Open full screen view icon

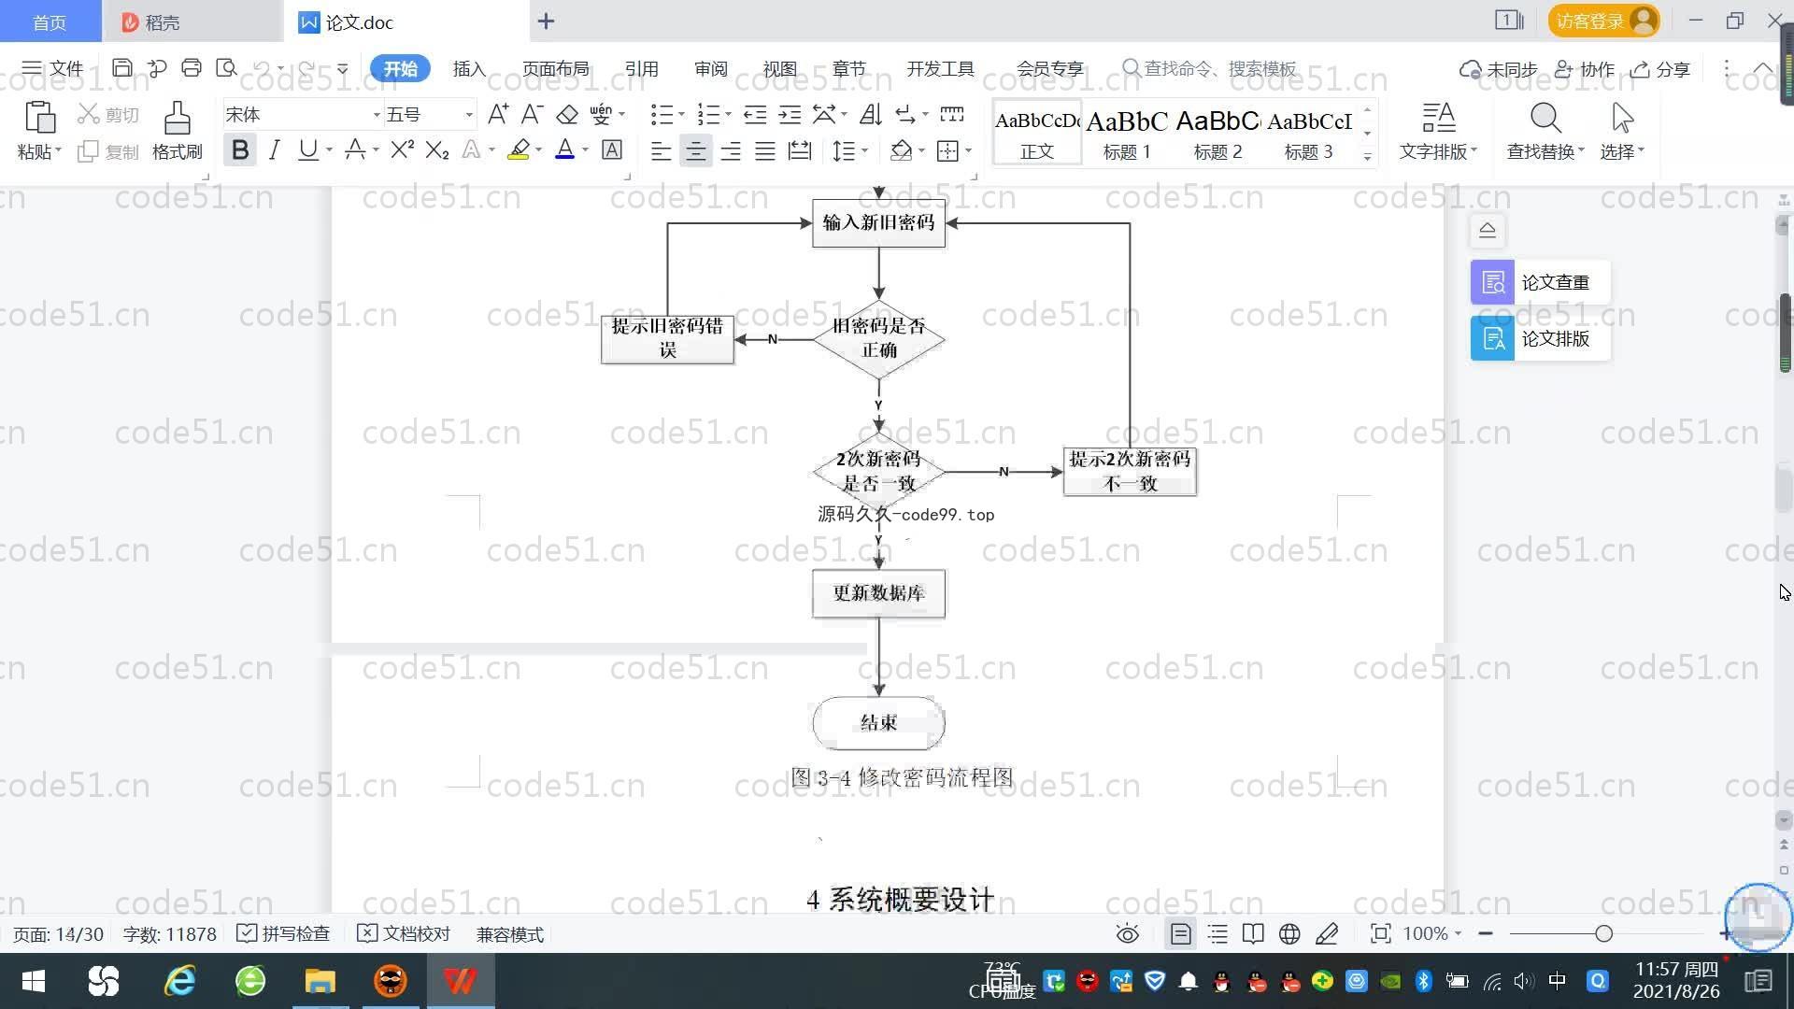click(x=1380, y=933)
